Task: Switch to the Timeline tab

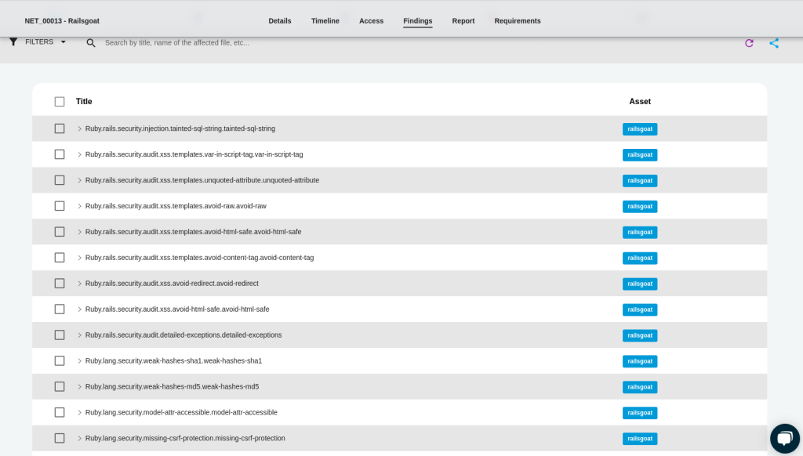Action: (x=325, y=21)
